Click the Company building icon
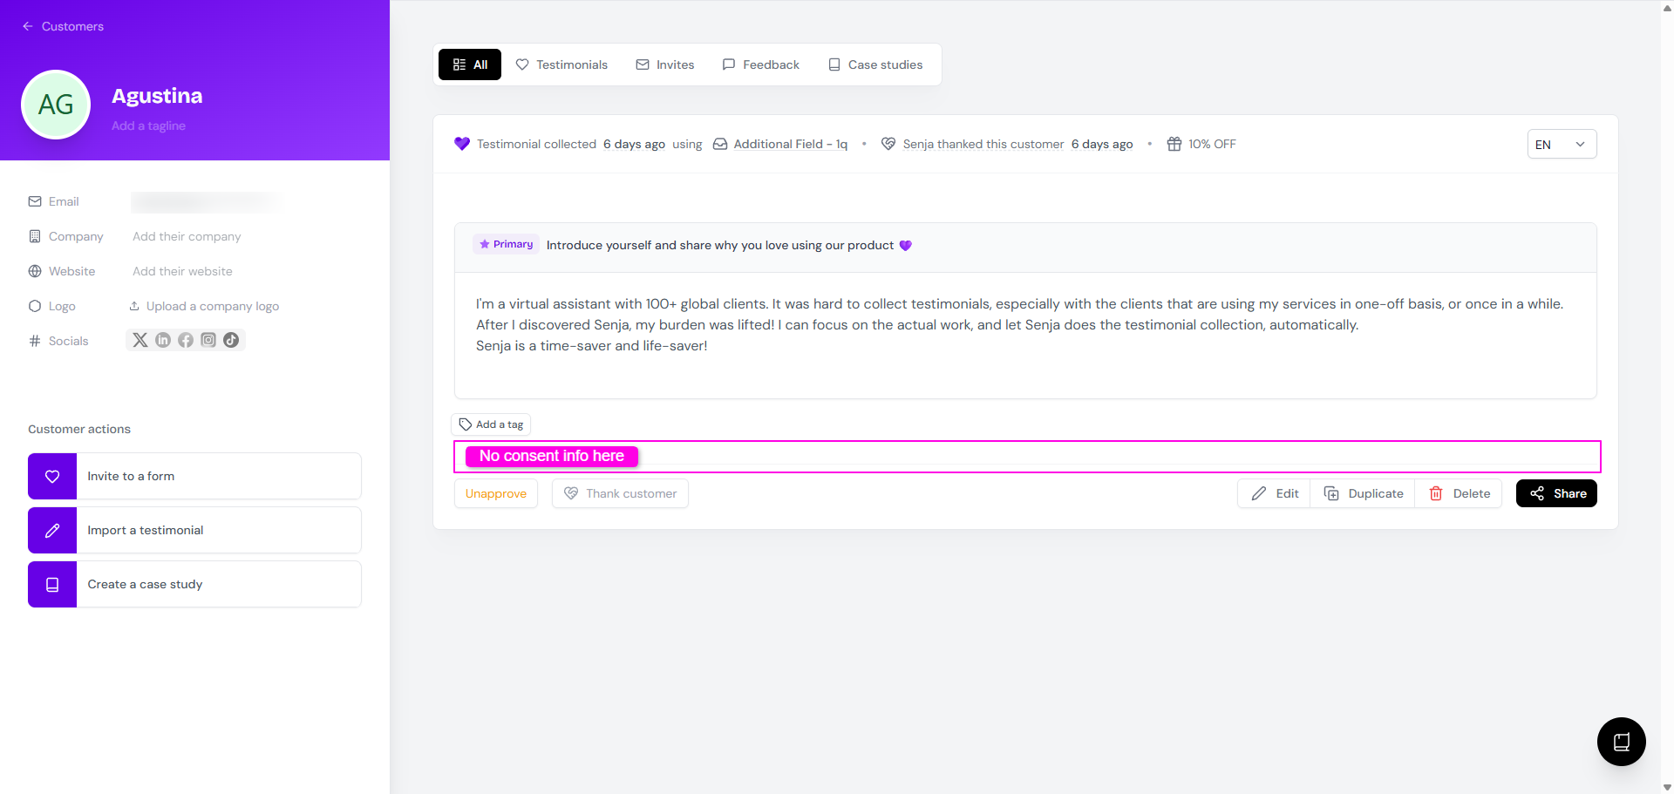This screenshot has height=794, width=1674. pyautogui.click(x=35, y=236)
